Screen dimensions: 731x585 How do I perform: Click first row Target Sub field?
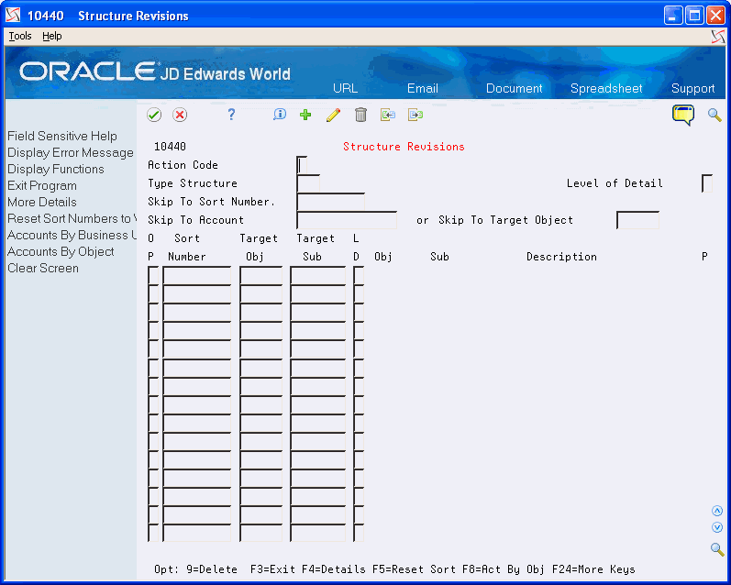click(317, 275)
